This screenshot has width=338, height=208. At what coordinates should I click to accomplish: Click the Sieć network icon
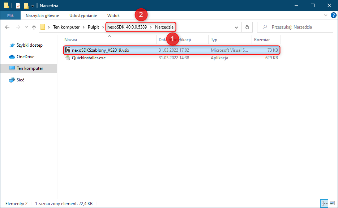coord(12,80)
